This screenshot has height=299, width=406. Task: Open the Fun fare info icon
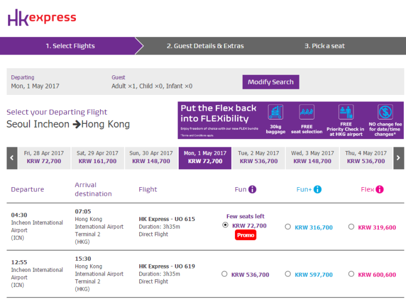pos(252,189)
